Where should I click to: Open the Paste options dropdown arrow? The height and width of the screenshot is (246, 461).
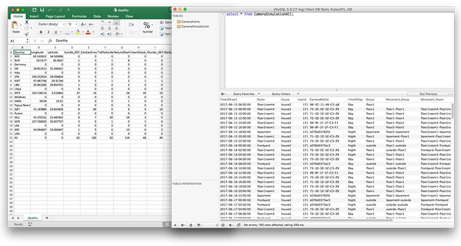pos(21,25)
